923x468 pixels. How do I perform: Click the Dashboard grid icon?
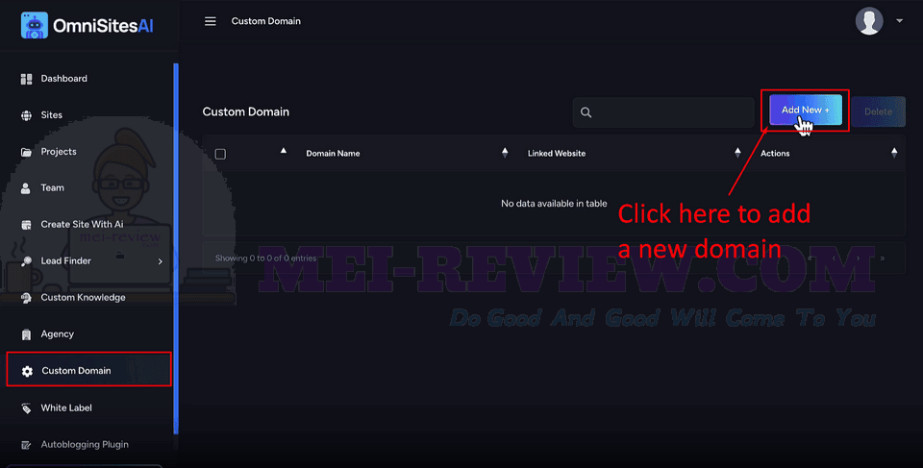coord(26,79)
